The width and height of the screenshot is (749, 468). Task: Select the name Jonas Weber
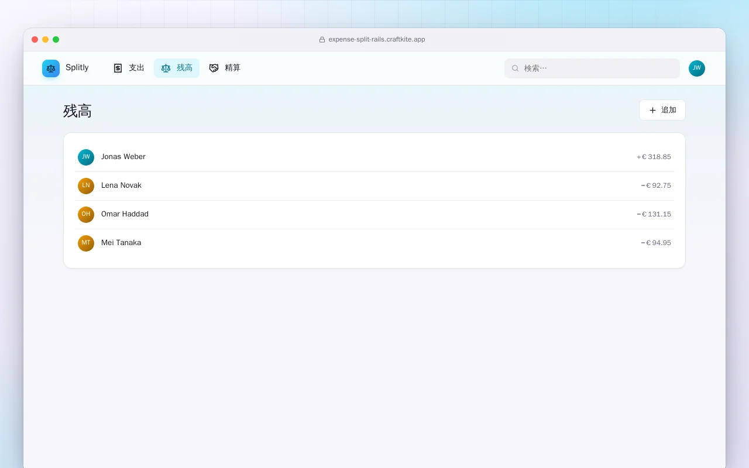coord(123,157)
